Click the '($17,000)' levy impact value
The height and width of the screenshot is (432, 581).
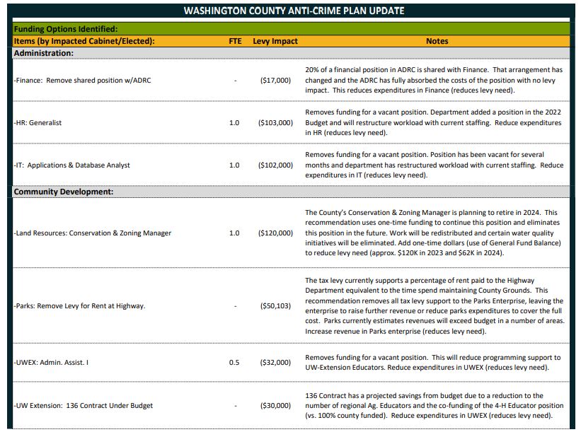275,81
